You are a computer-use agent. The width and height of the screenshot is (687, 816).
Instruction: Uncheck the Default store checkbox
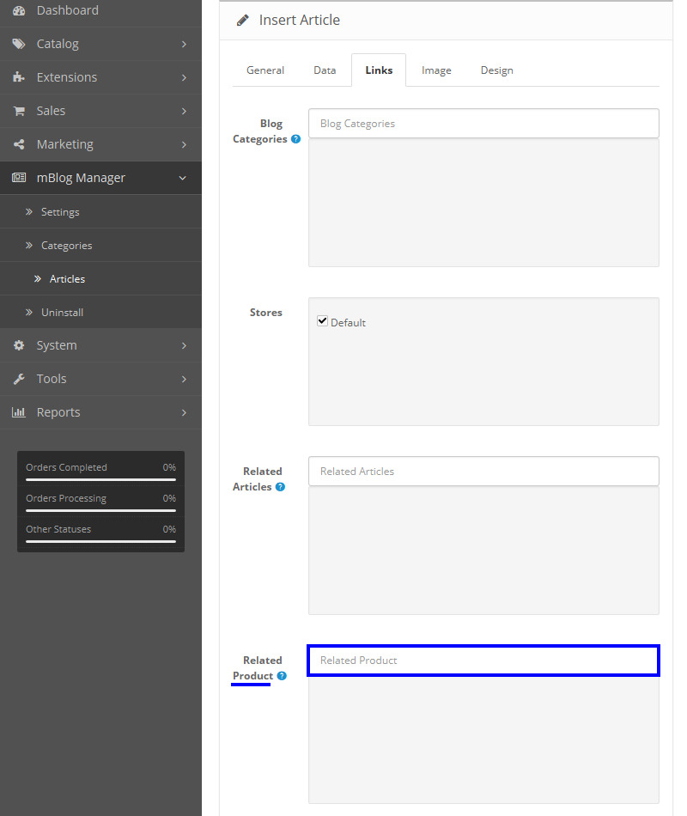(x=323, y=321)
